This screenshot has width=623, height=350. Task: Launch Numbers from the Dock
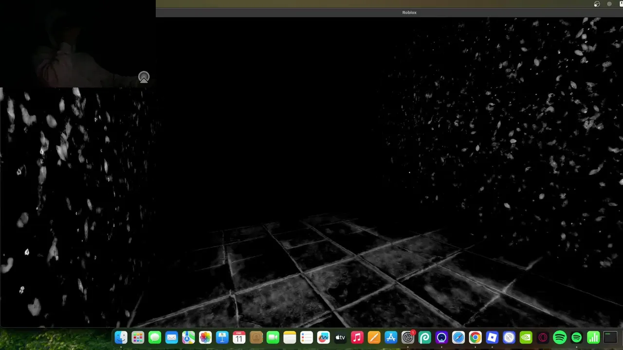pos(593,337)
